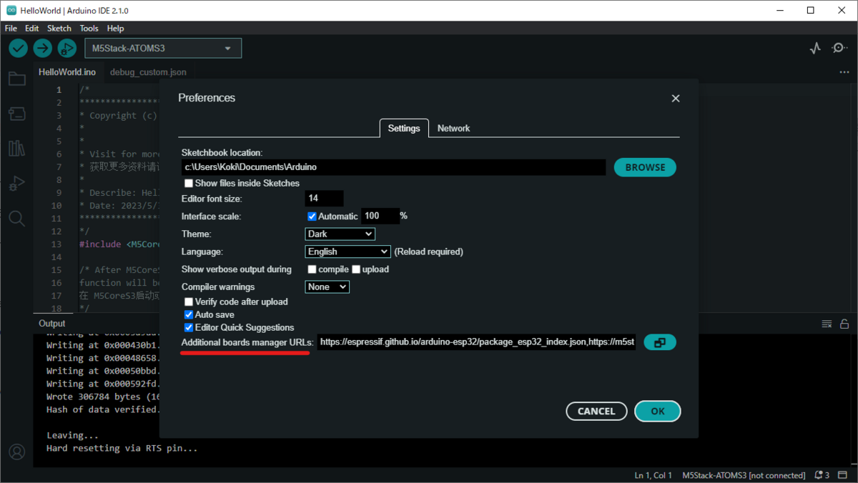Open the additional URLs edit window icon
858x483 pixels.
coord(660,342)
